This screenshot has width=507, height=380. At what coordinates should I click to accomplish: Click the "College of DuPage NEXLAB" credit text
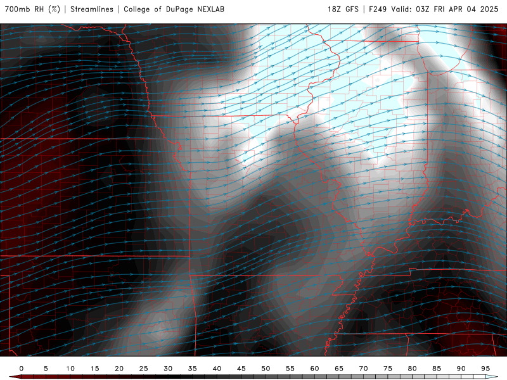click(x=174, y=9)
